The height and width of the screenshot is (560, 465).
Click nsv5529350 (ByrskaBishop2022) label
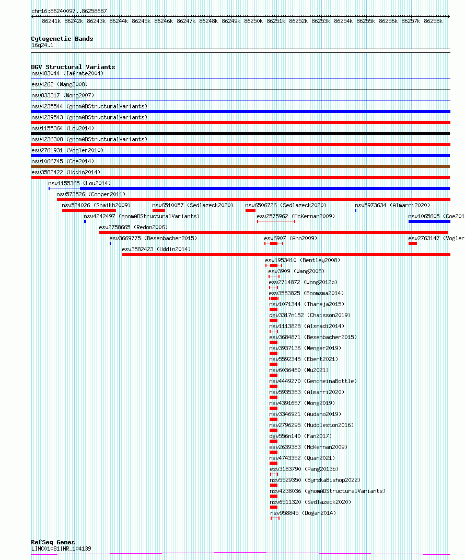point(315,480)
